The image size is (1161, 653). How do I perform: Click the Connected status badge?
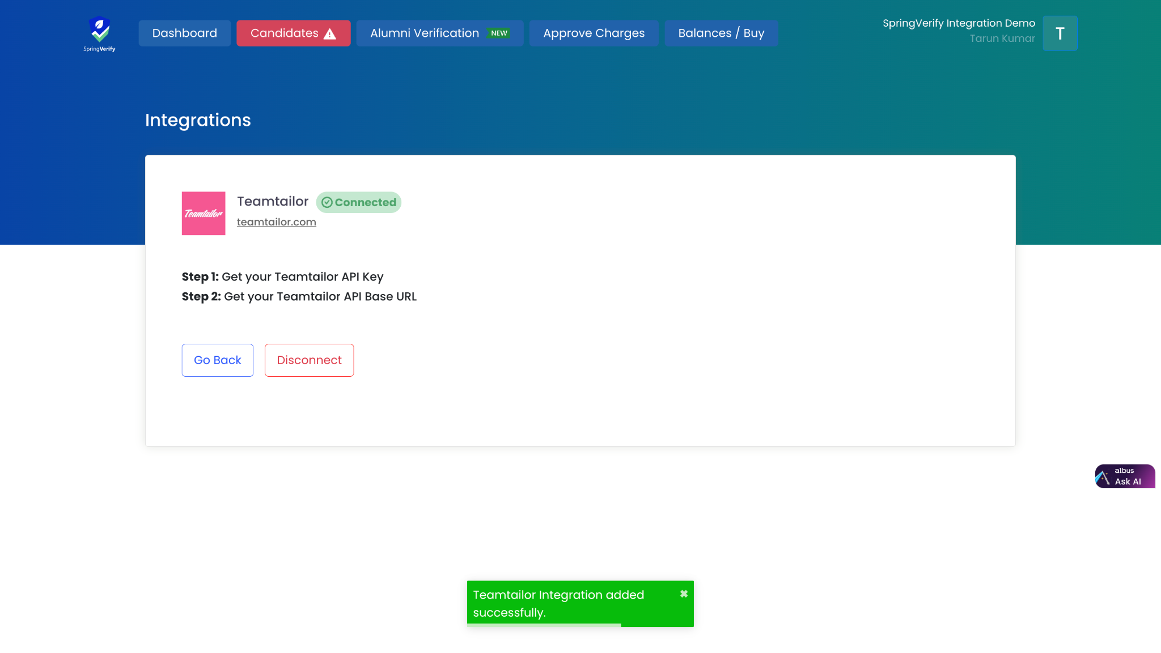click(x=358, y=202)
